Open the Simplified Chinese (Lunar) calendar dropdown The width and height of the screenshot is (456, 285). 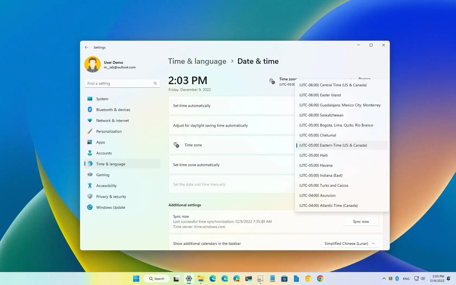pyautogui.click(x=349, y=243)
